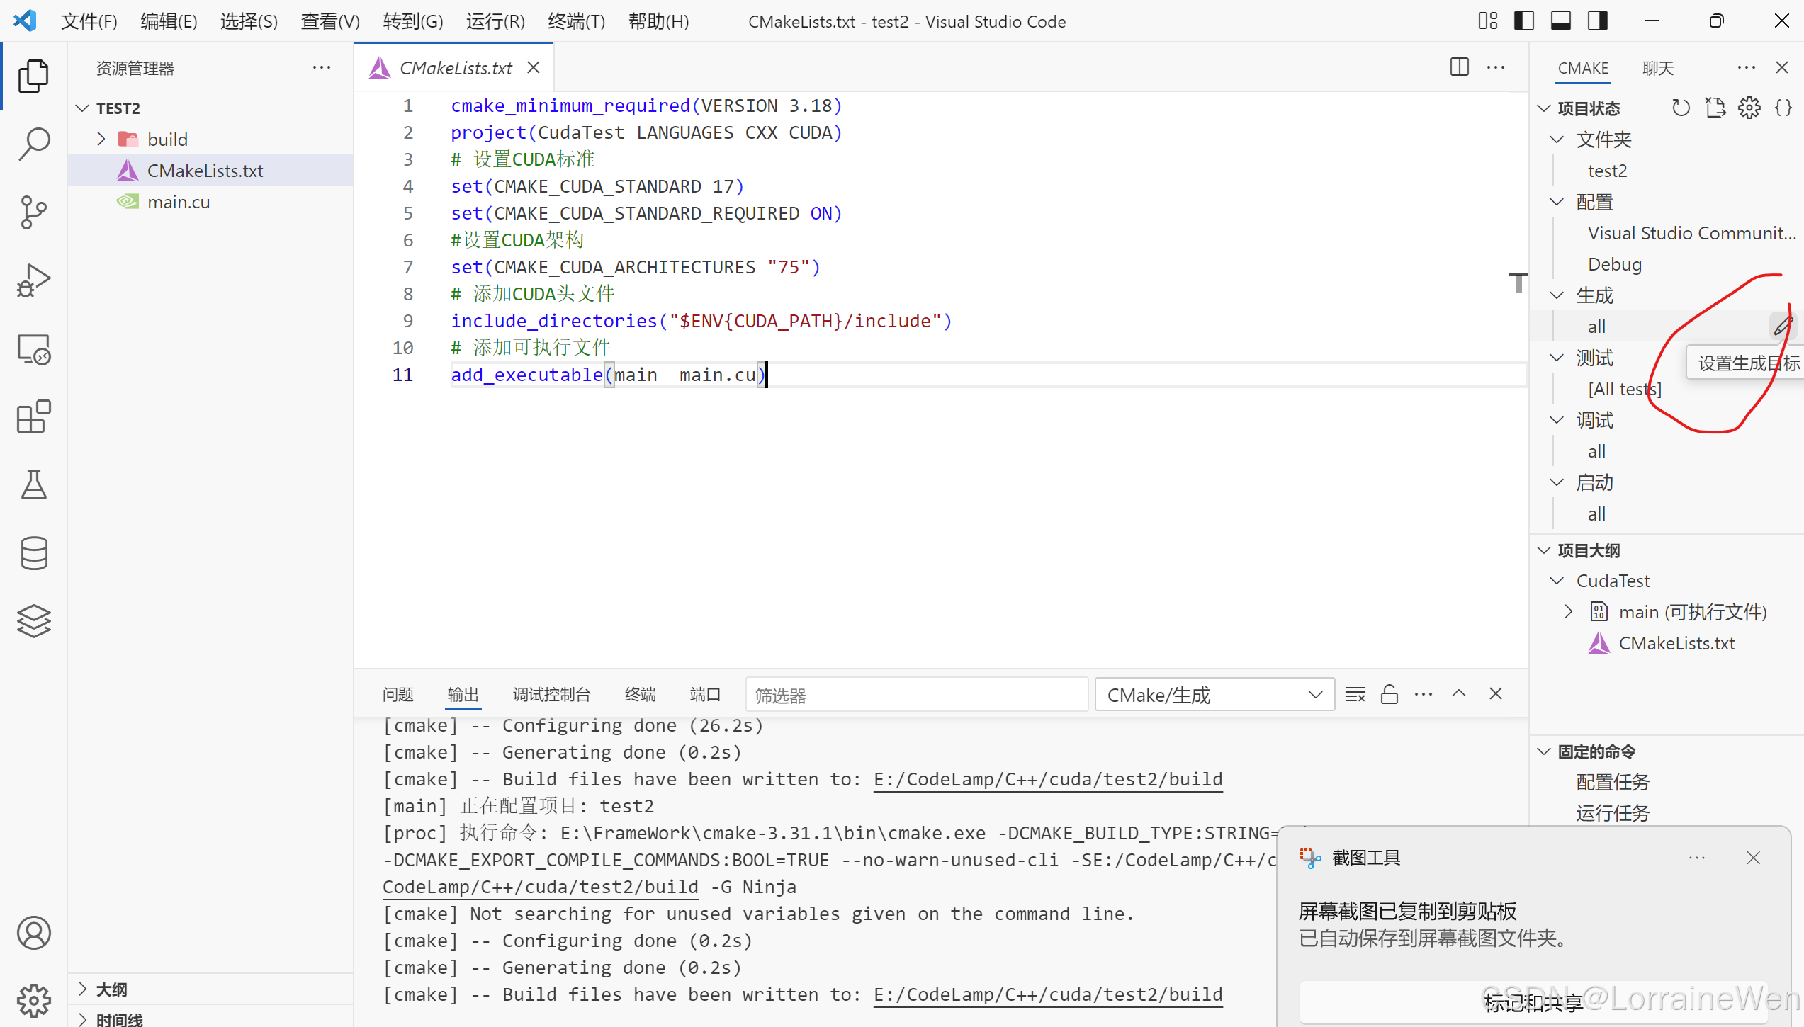
Task: Click the CMake project status refresh icon
Action: [x=1681, y=108]
